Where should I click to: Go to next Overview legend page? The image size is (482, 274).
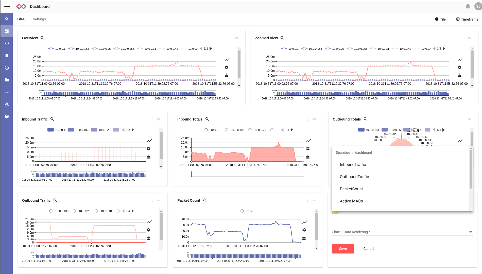[x=211, y=49]
